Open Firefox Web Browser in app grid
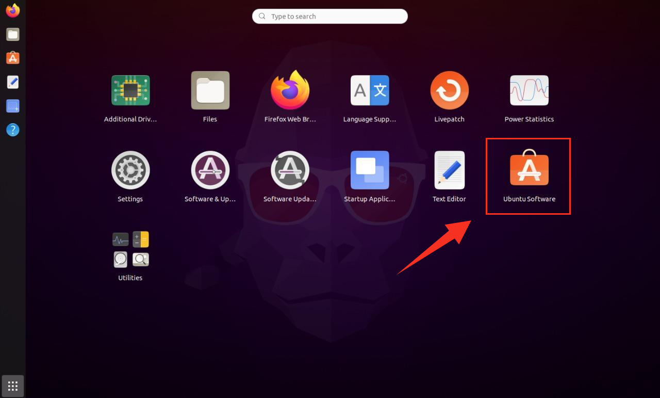 point(290,90)
